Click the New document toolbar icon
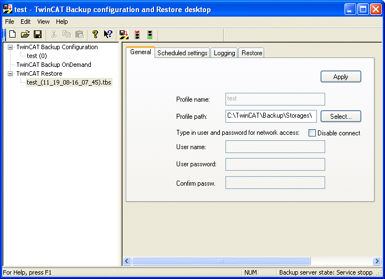The height and width of the screenshot is (279, 385). [13, 34]
